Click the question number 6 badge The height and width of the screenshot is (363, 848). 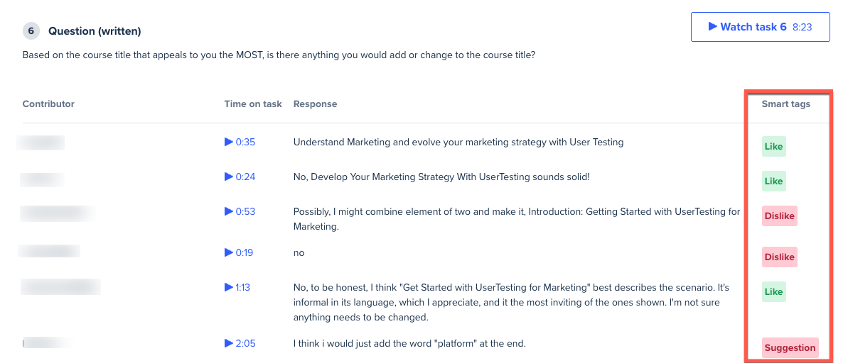pyautogui.click(x=31, y=31)
